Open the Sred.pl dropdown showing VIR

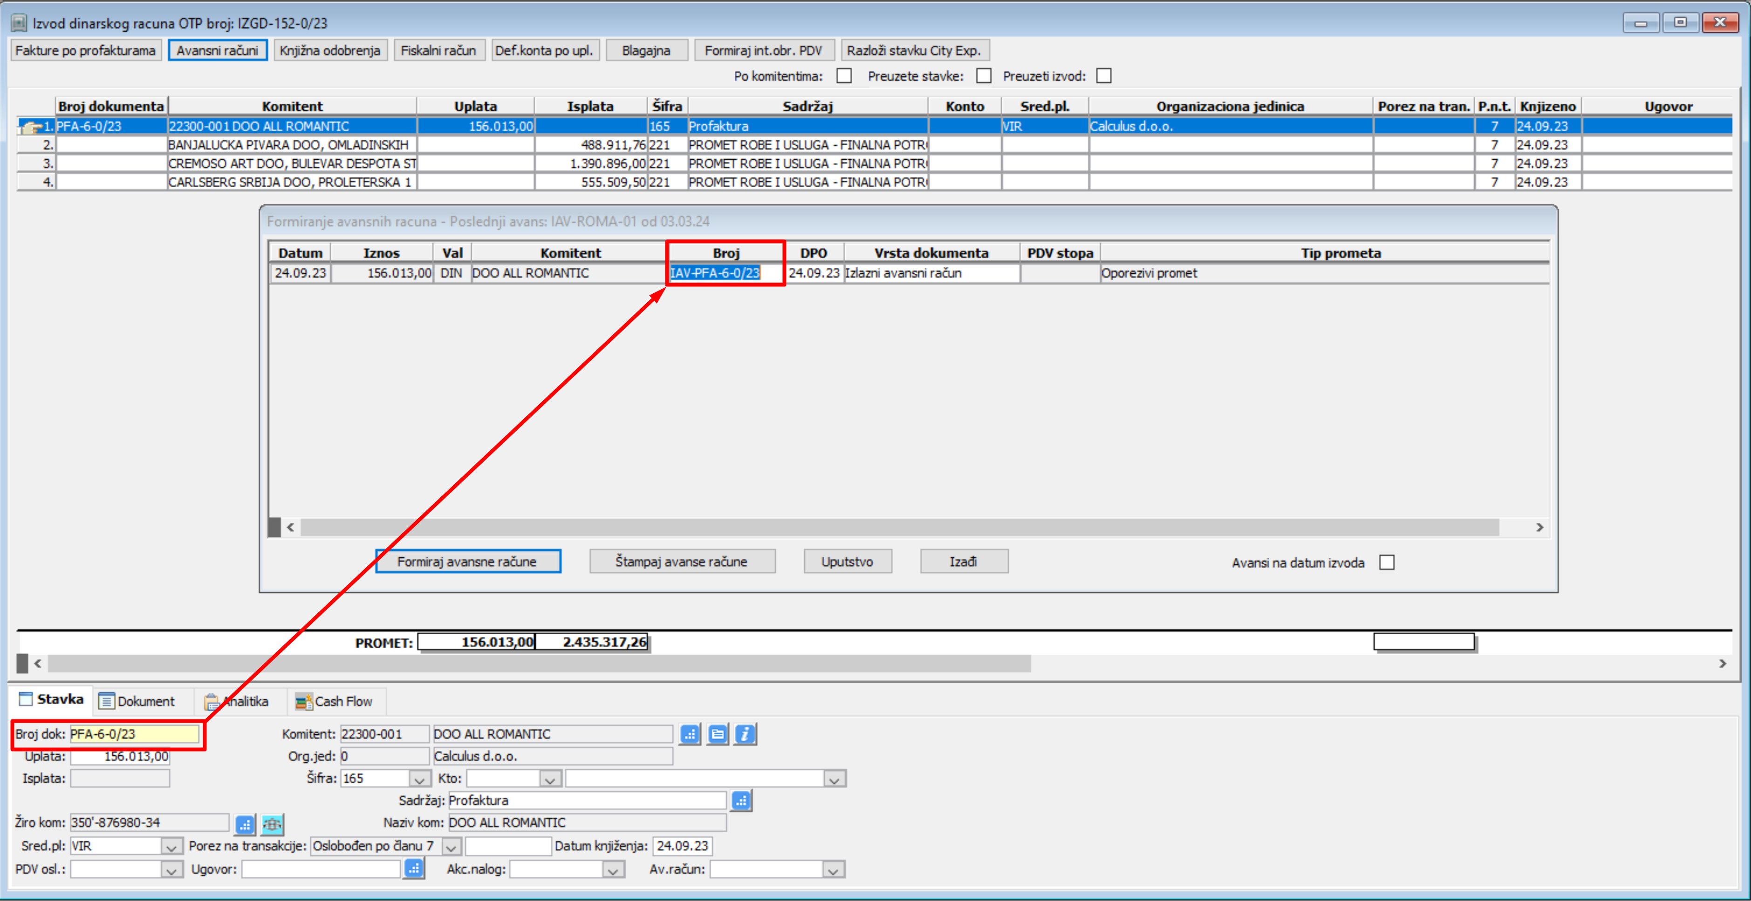point(171,847)
